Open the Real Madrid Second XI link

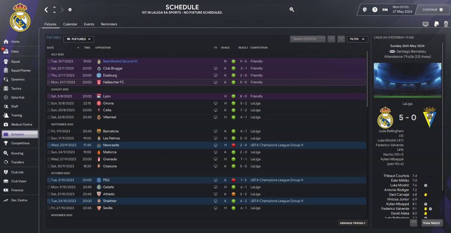pyautogui.click(x=120, y=61)
